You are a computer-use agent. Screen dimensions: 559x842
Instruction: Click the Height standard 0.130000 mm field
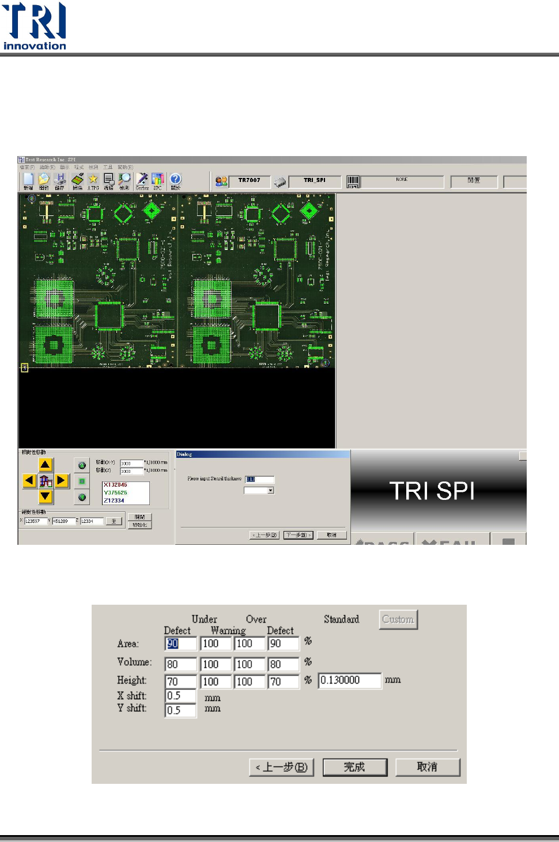click(x=350, y=681)
